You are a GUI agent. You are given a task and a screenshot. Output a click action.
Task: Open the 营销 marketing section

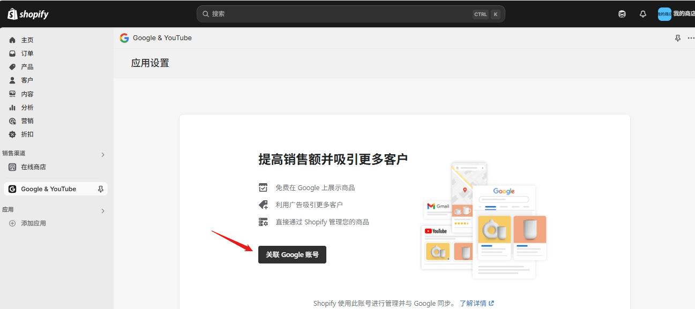click(27, 121)
